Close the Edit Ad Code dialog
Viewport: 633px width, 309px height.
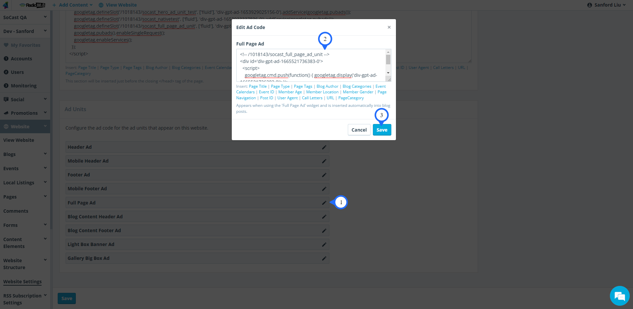pyautogui.click(x=389, y=27)
